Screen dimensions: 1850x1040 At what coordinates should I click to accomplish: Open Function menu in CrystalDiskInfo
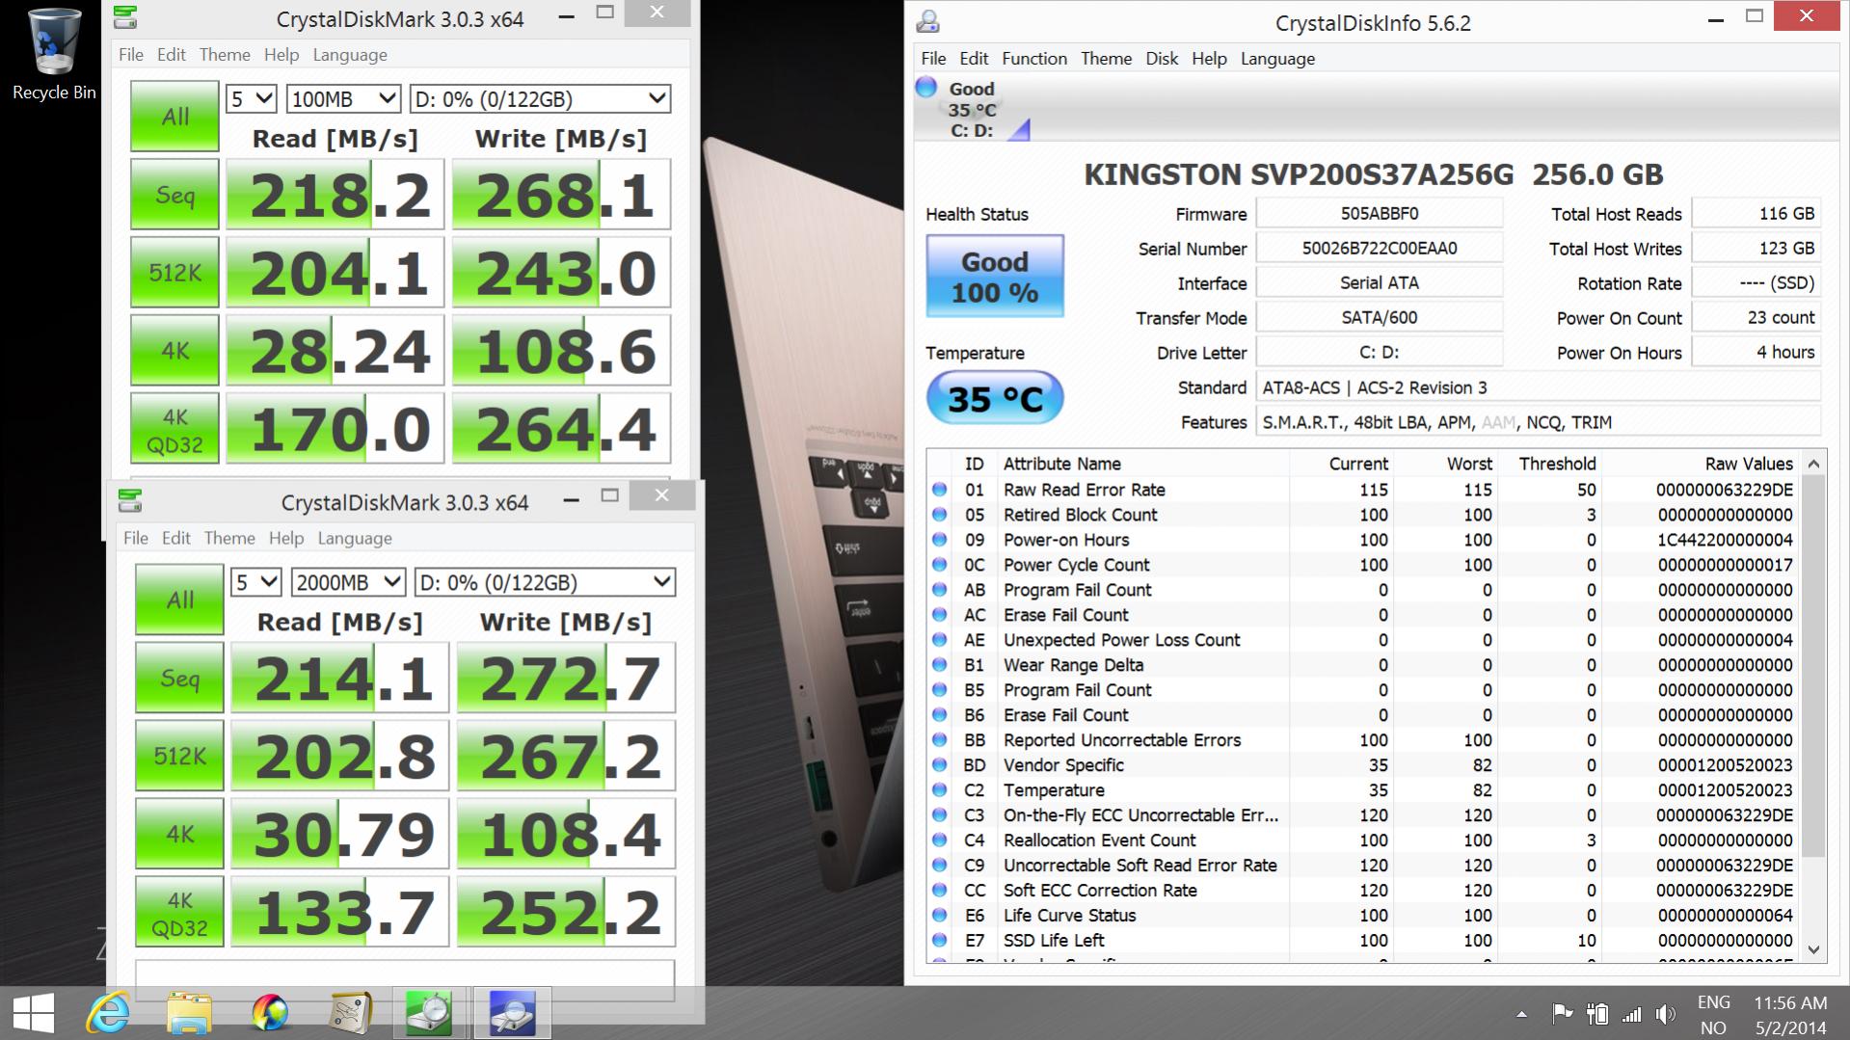click(x=1034, y=59)
